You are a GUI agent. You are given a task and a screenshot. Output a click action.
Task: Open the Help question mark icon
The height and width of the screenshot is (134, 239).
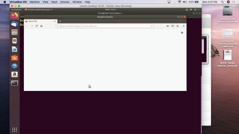(15, 66)
